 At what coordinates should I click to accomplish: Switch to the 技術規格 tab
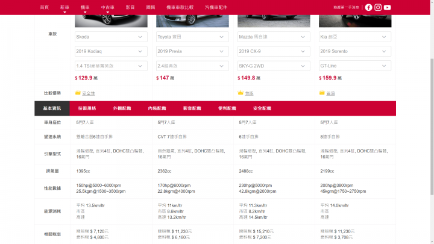coord(87,108)
